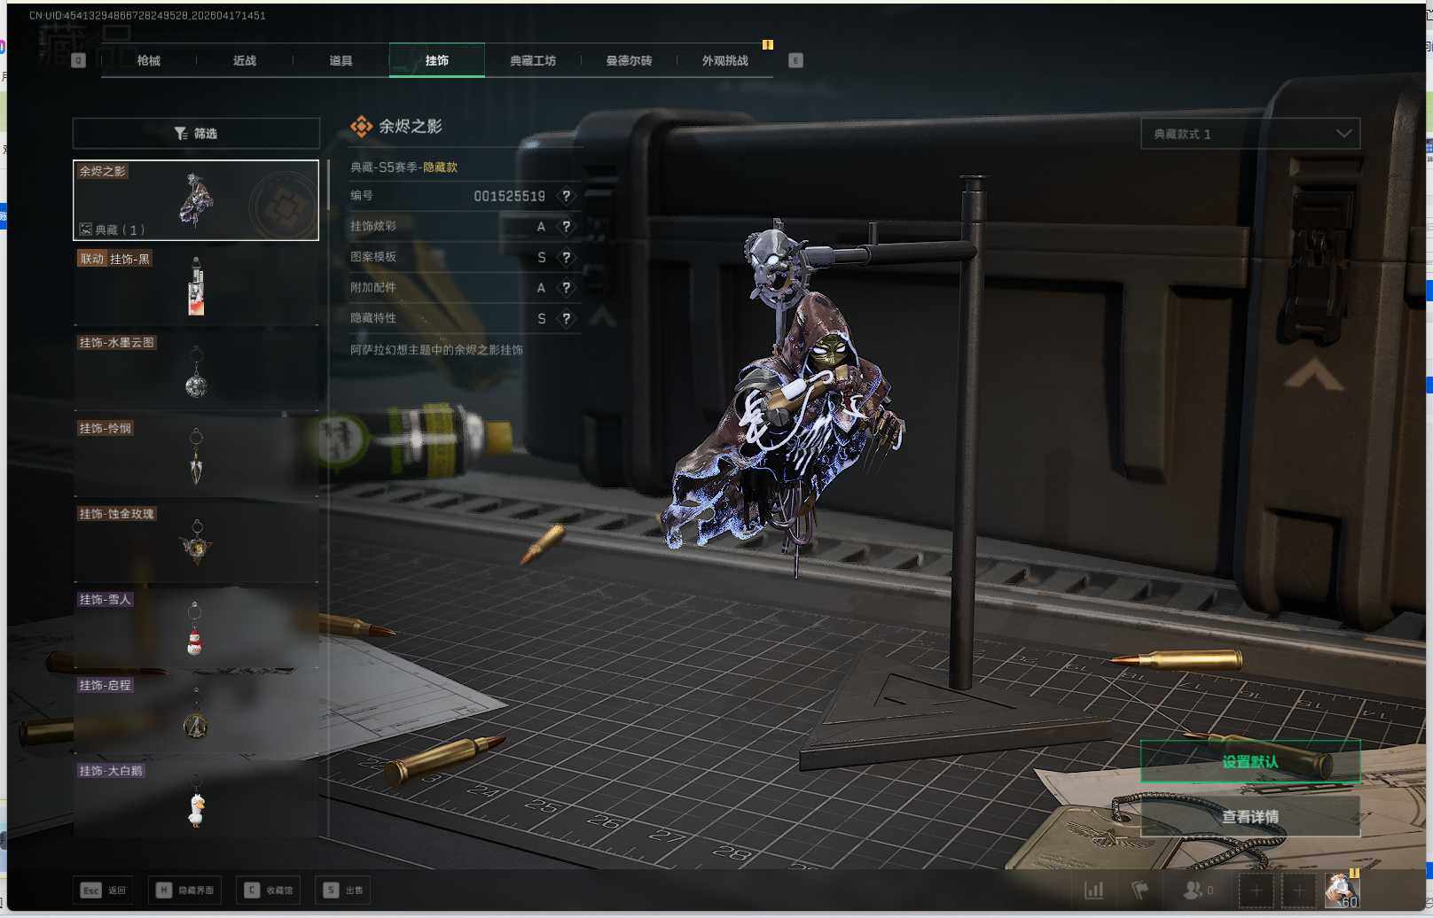Click the S 出售 sell button

[x=343, y=890]
